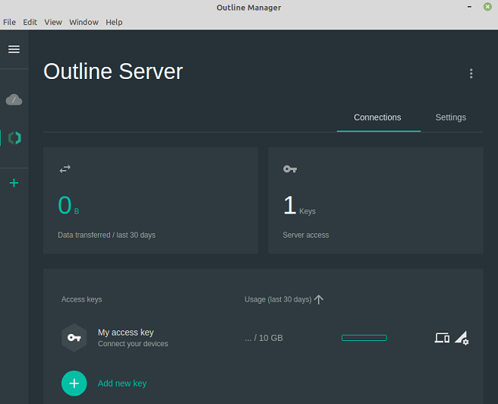Click the usage progress bar for My access key
The height and width of the screenshot is (404, 498).
(364, 338)
